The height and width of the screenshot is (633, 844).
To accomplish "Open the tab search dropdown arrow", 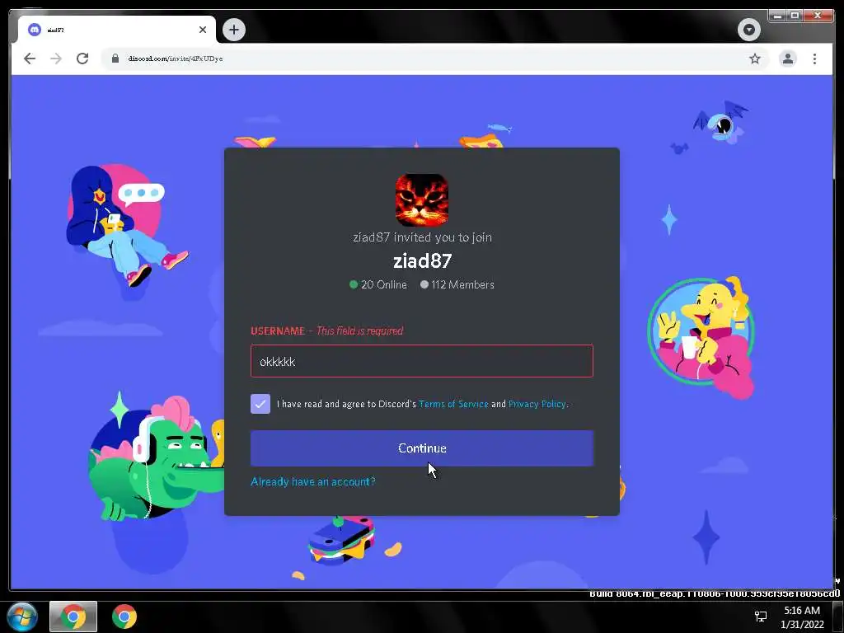I will click(748, 30).
